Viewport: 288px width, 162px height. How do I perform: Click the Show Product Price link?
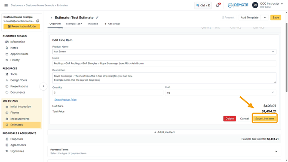coord(65,100)
